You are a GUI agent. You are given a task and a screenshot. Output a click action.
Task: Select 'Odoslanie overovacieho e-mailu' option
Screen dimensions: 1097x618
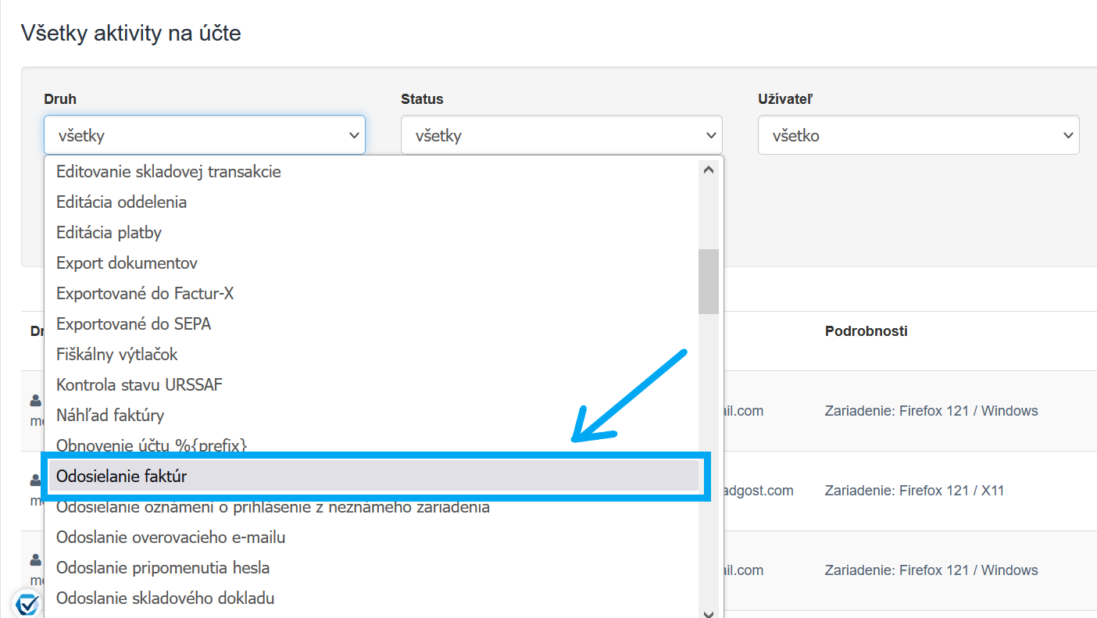[170, 537]
